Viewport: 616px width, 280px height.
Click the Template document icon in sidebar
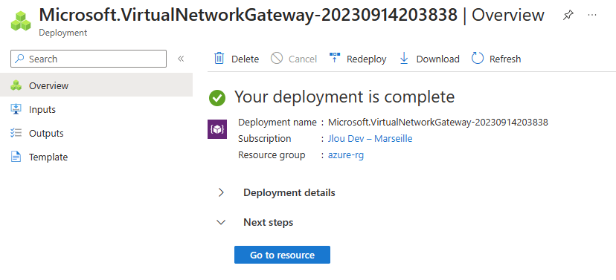(x=16, y=157)
